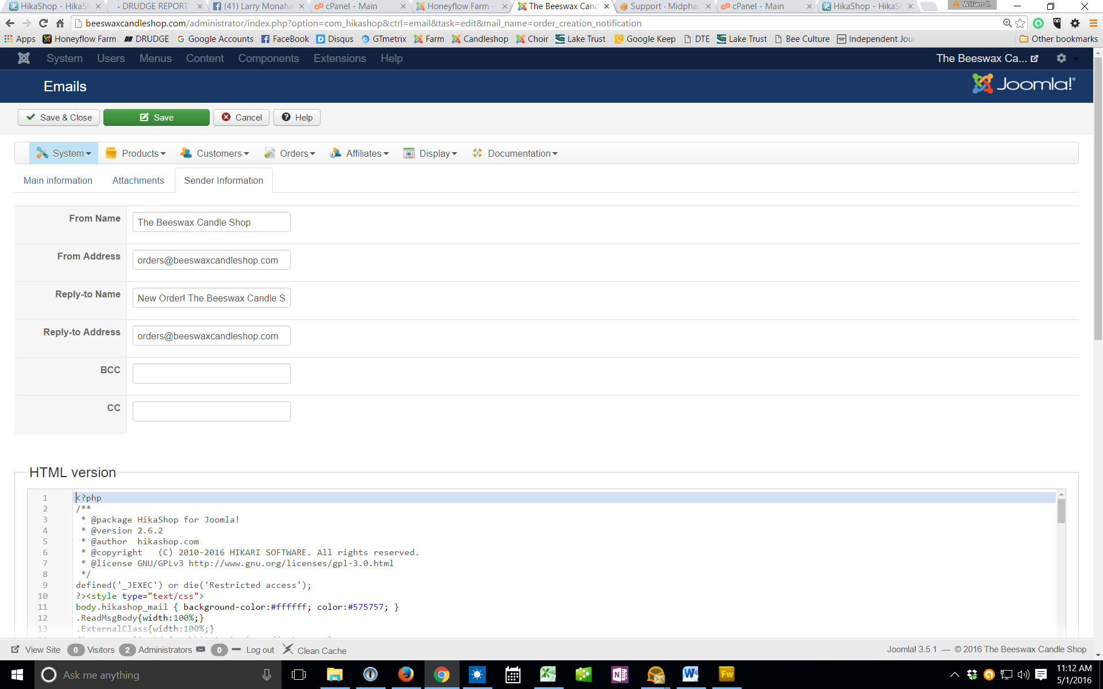Click the browser home icon
The height and width of the screenshot is (689, 1103).
[60, 23]
